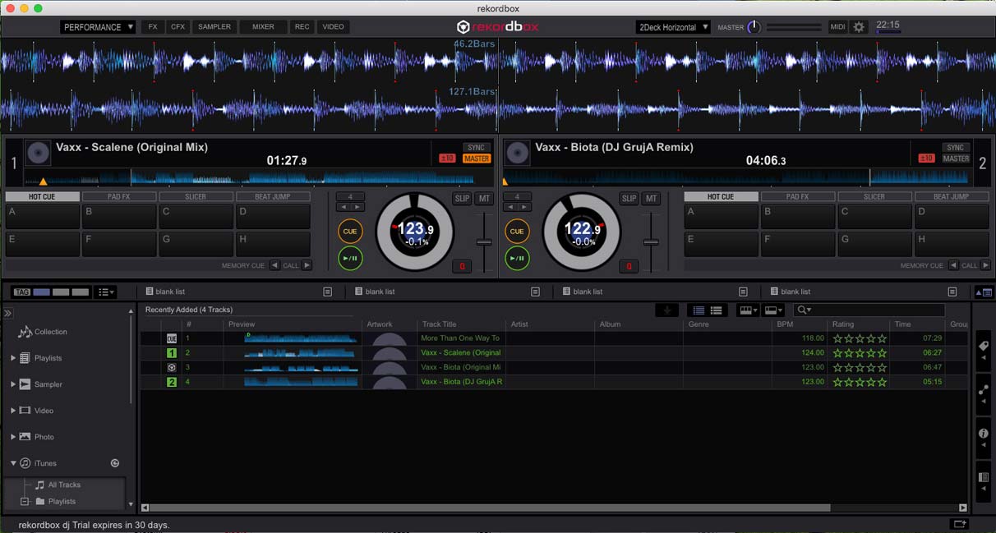Click deck 1 tempo reset 0 button

pos(463,266)
